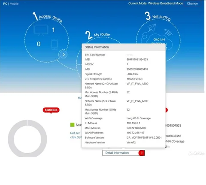Click the Status Information header

tap(124, 47)
